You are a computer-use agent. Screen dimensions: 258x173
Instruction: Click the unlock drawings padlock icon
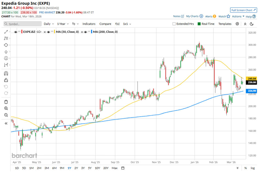[6, 80]
